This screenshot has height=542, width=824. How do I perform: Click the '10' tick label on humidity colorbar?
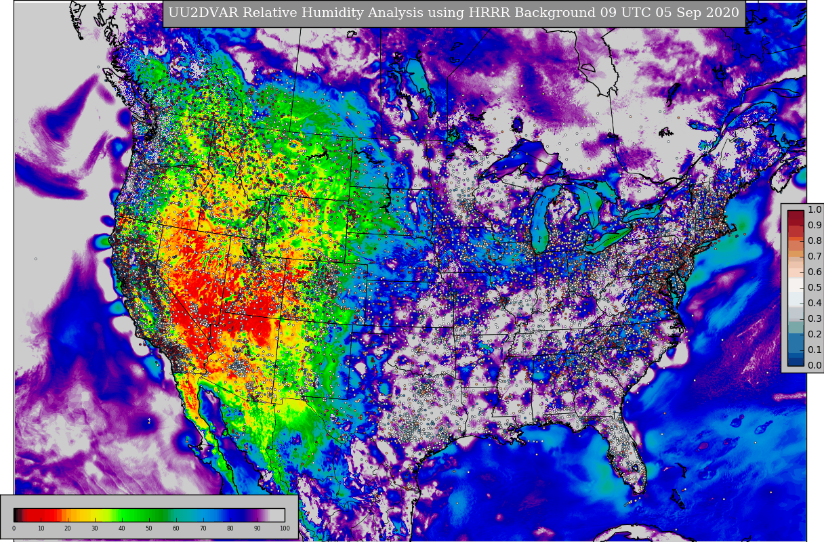pos(41,528)
